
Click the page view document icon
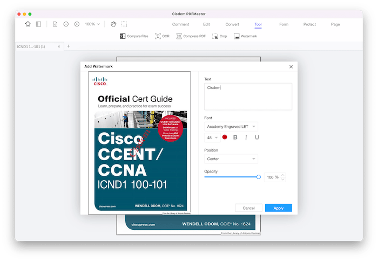(x=55, y=24)
